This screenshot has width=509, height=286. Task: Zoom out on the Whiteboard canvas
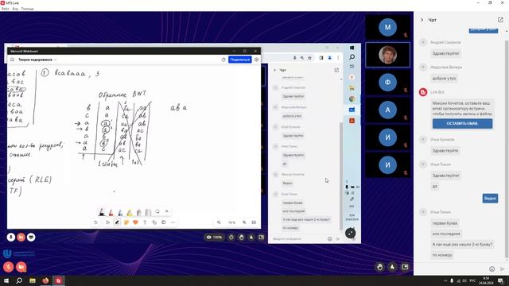pyautogui.click(x=219, y=222)
